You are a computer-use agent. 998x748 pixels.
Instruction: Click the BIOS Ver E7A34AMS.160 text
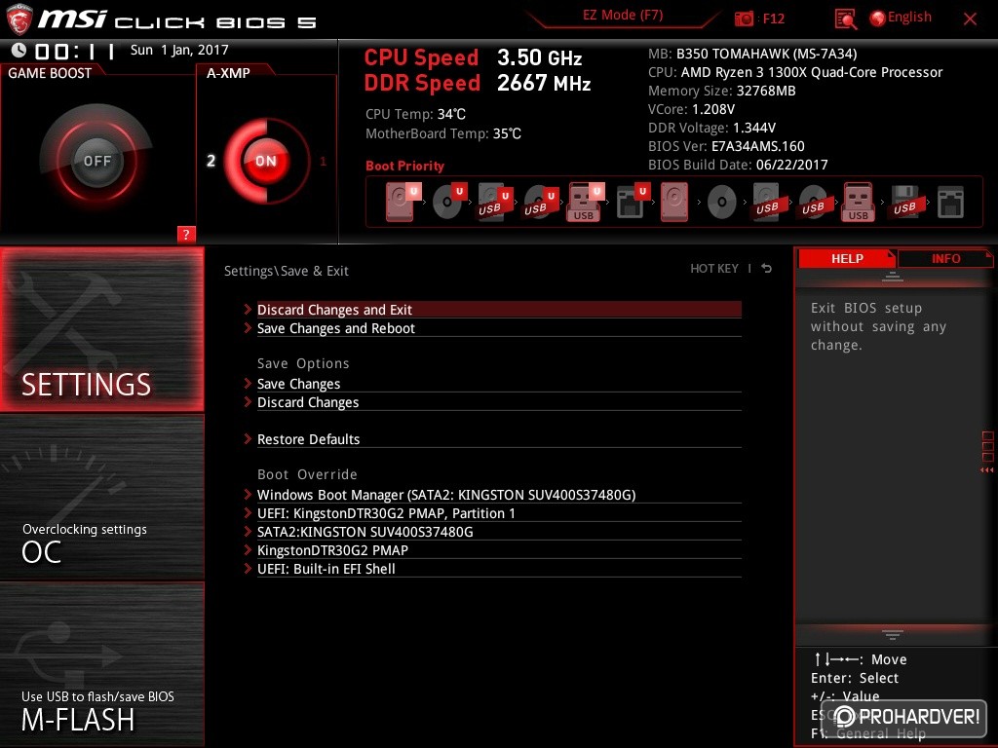(x=726, y=146)
